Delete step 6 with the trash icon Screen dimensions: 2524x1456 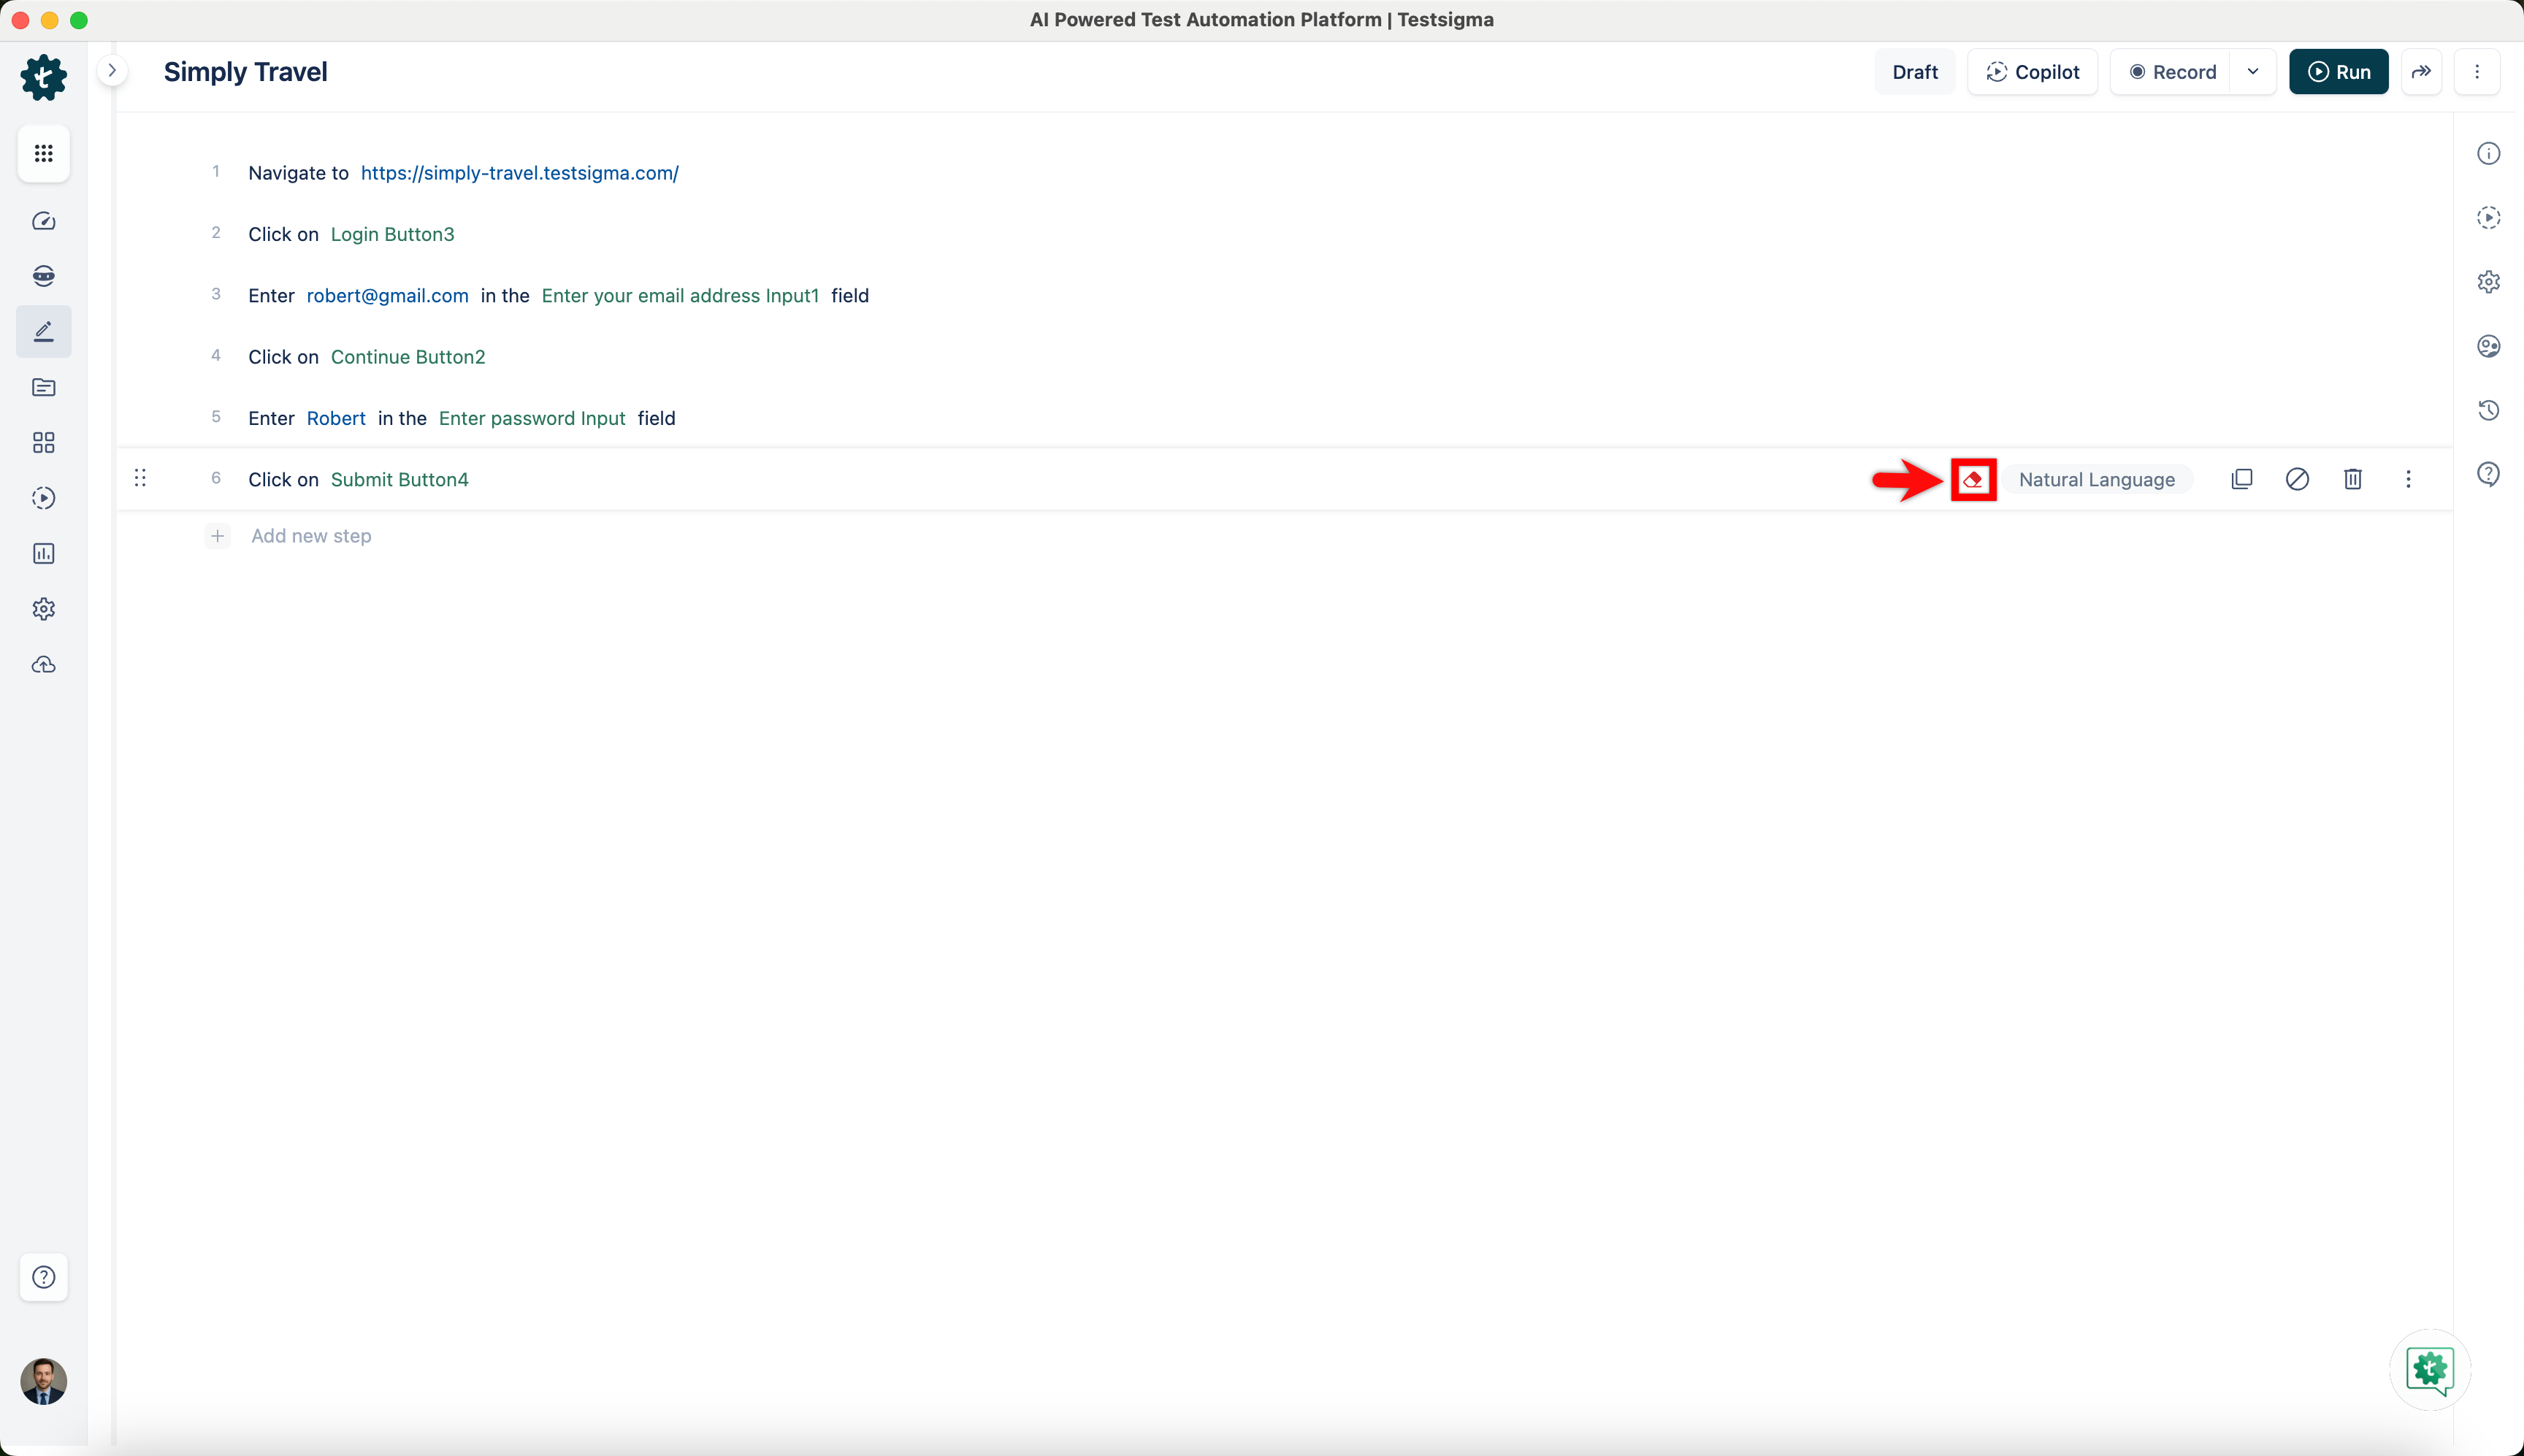[x=2352, y=479]
